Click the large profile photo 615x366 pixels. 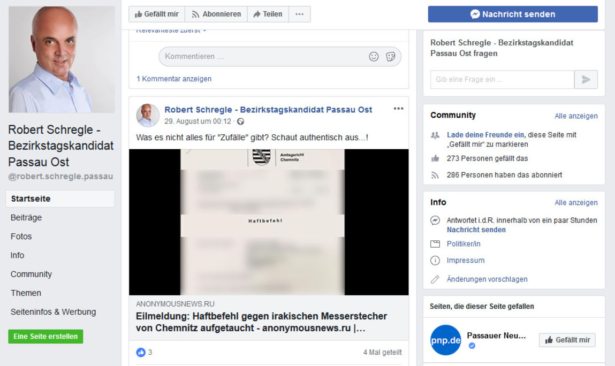(x=62, y=59)
